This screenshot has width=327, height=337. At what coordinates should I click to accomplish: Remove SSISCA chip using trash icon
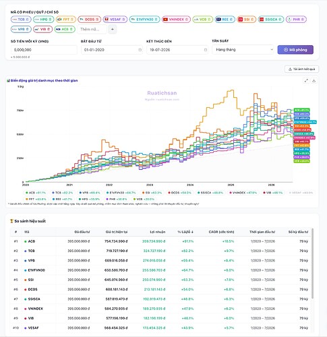click(280, 20)
